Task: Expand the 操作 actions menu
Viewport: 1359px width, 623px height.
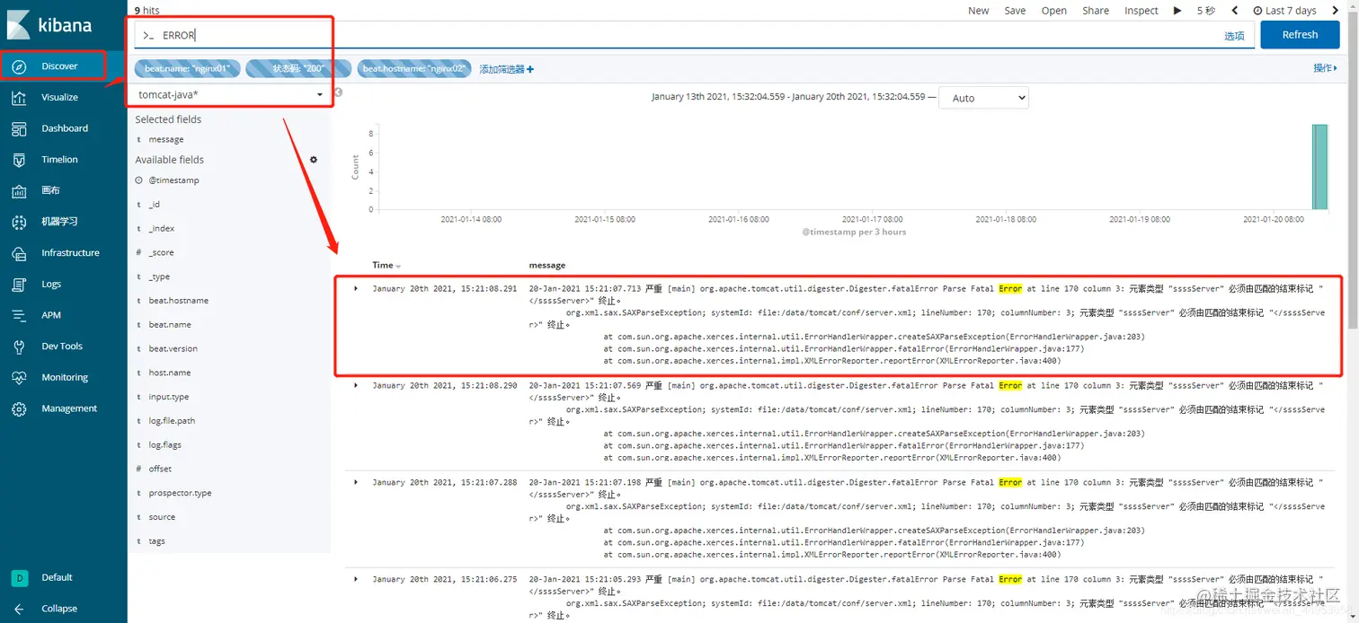Action: 1325,68
